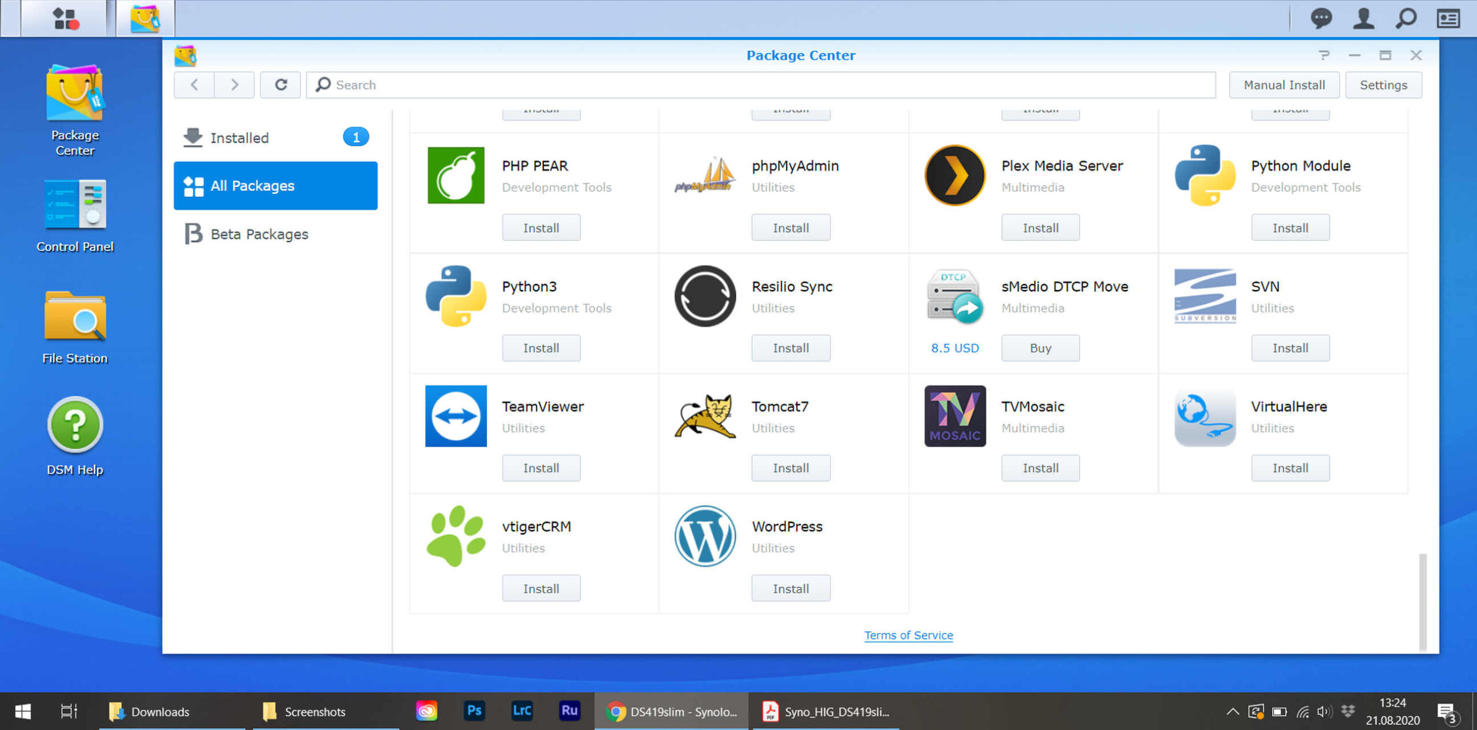Open phpMyAdmin package icon
Image resolution: width=1477 pixels, height=730 pixels.
pos(705,175)
